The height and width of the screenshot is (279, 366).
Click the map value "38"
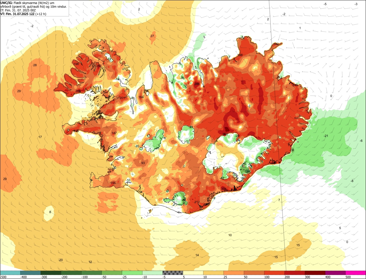pos(292,150)
